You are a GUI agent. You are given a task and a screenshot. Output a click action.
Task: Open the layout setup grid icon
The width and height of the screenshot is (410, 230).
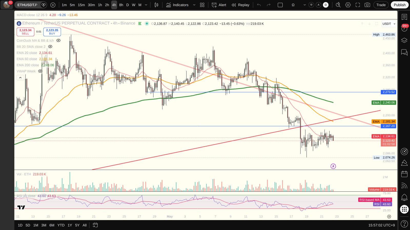[x=202, y=5]
